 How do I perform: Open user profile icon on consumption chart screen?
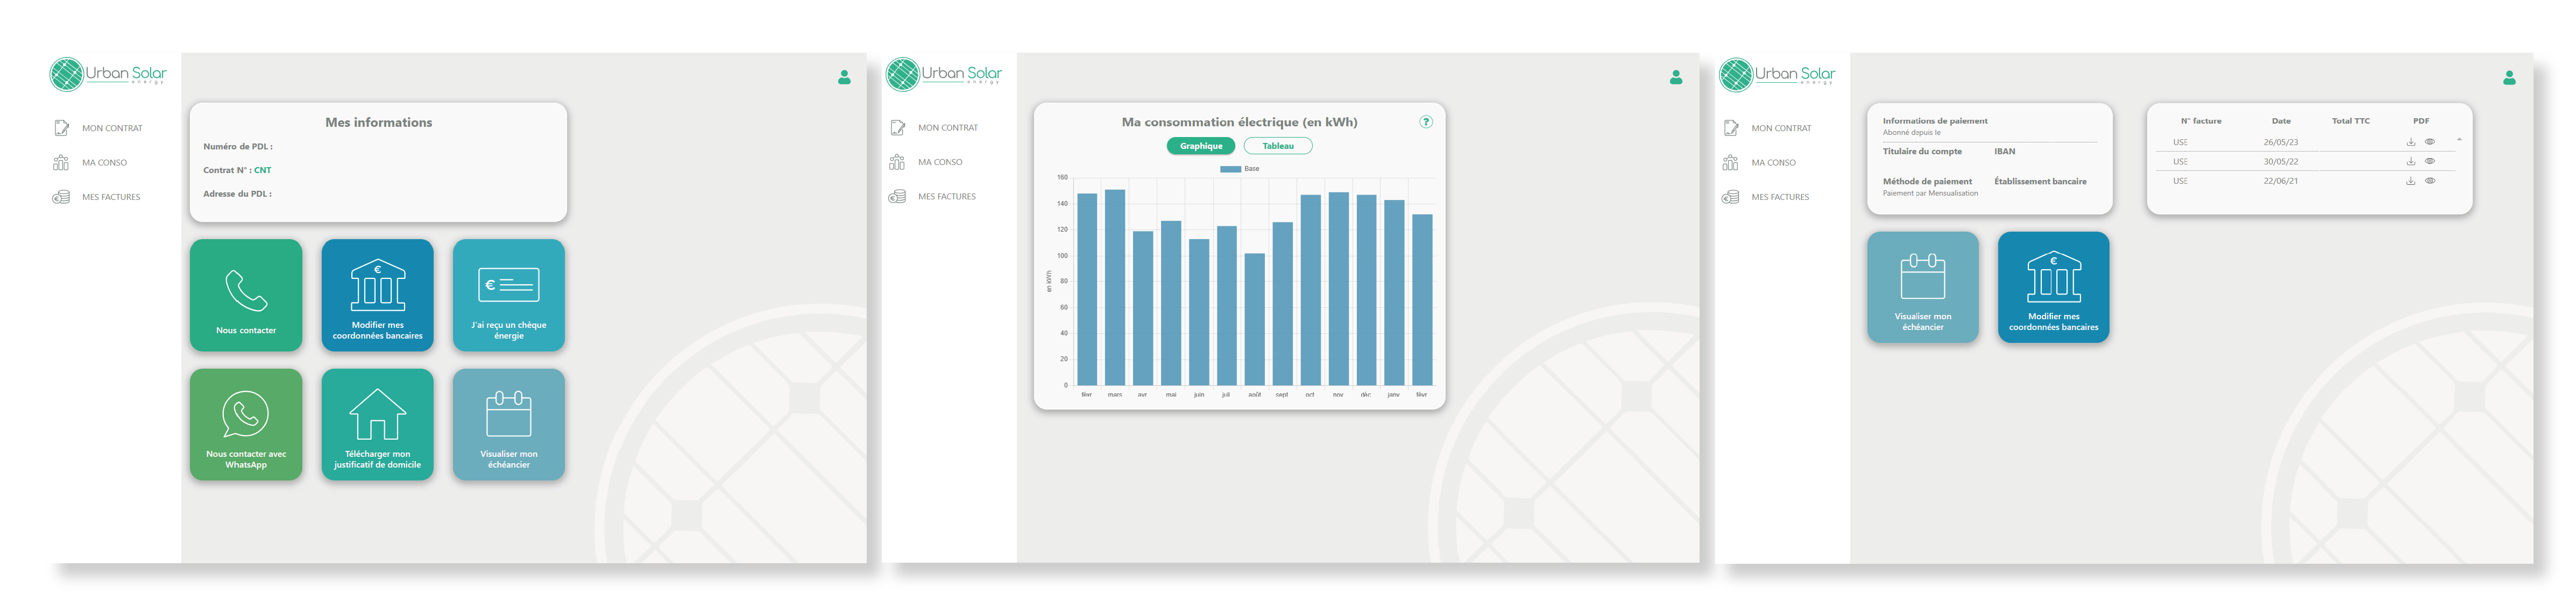coord(1676,77)
